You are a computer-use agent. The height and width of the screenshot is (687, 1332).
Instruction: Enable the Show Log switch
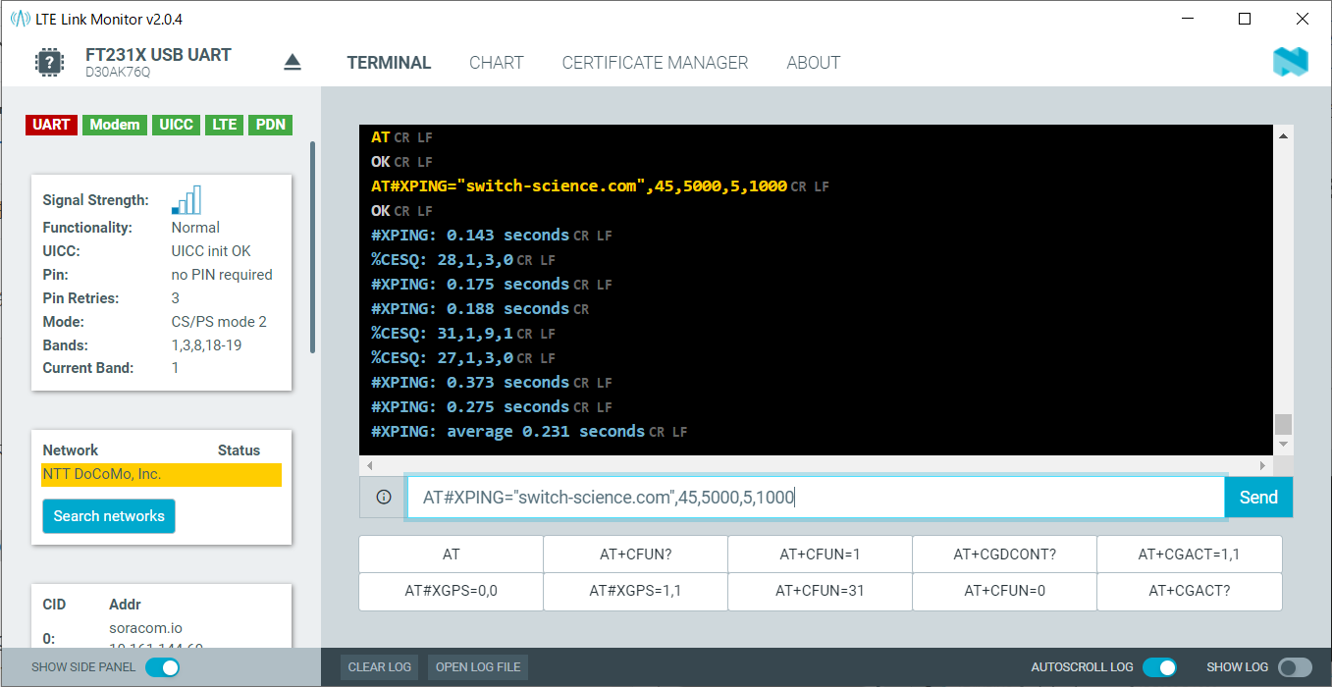[1295, 667]
